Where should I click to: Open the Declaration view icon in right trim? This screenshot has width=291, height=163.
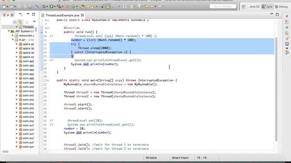point(287,33)
